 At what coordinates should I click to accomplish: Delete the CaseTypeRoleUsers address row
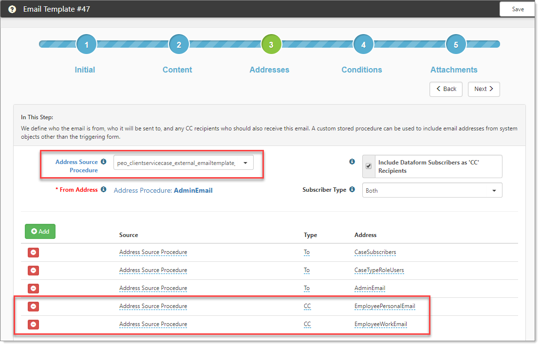(x=33, y=271)
